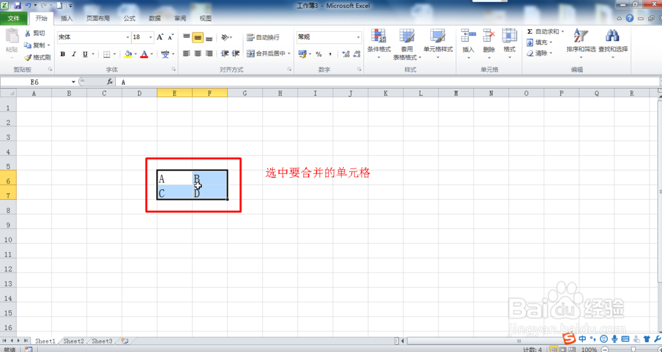The image size is (662, 352).
Task: Toggle Middle Align vertical alignment
Action: click(197, 38)
